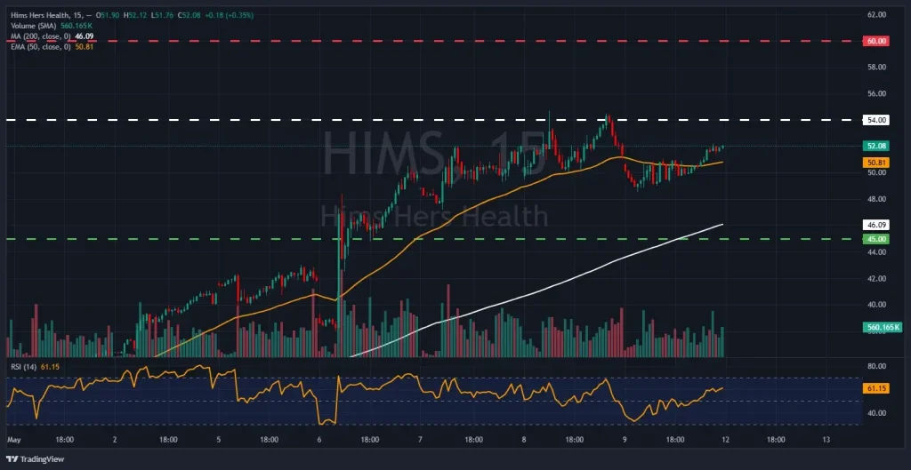Screen dimensions: 911x470
Task: Click the white 54.00 price label
Action: tap(877, 120)
